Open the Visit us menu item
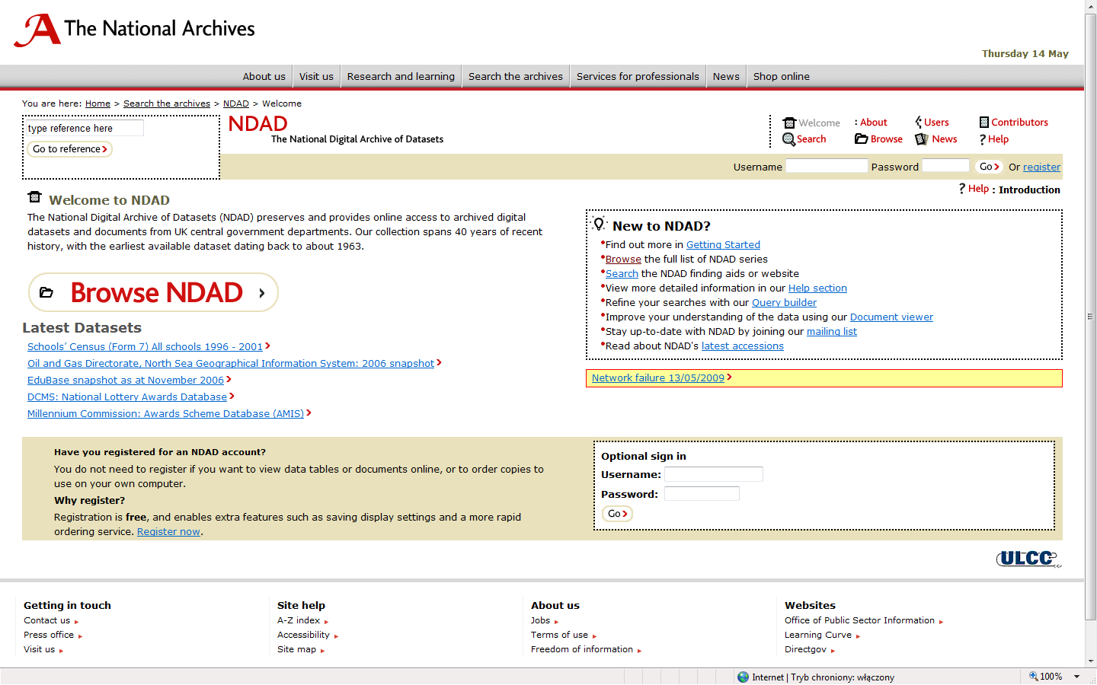Screen dimensions: 1097x685 [x=316, y=76]
